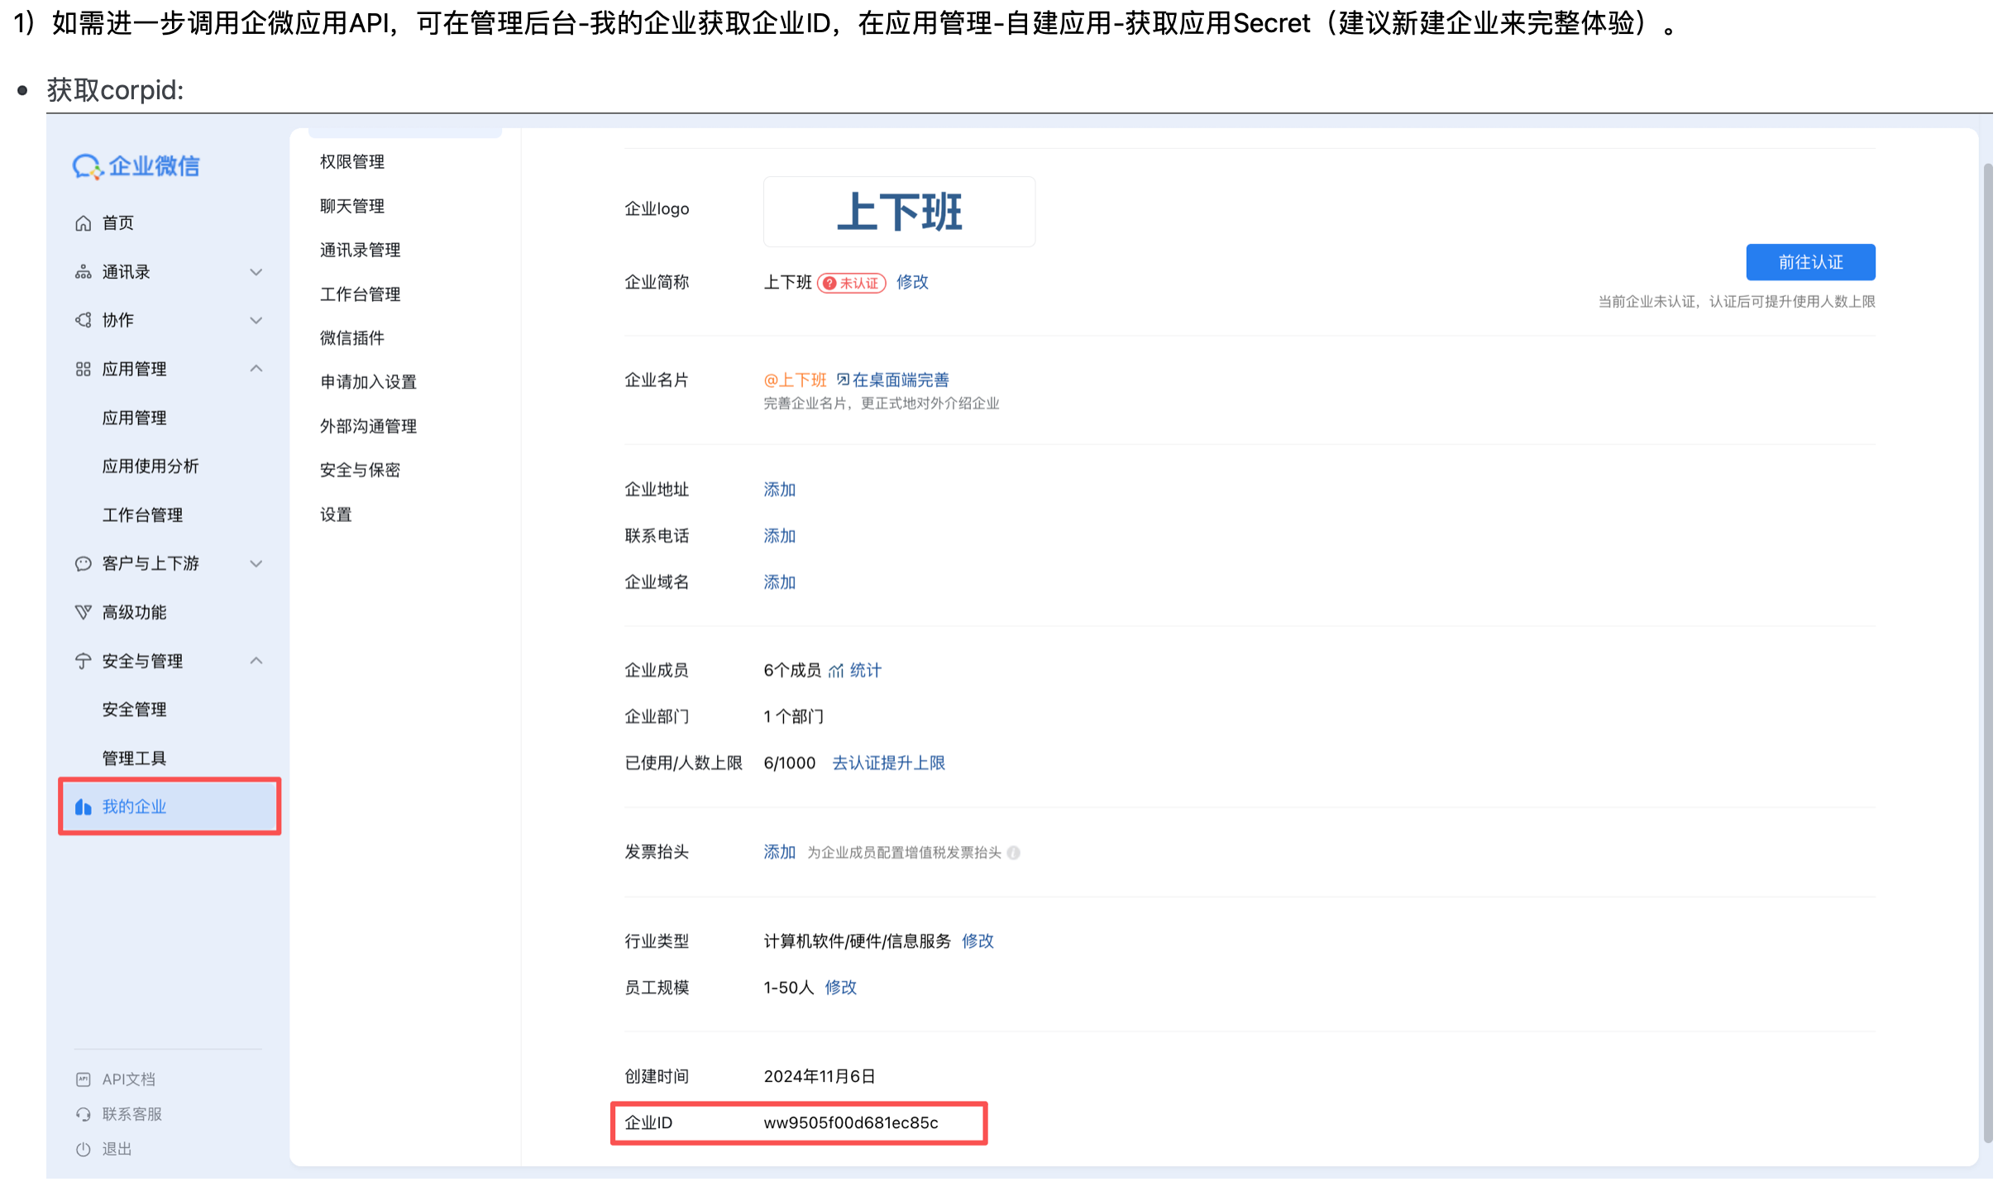
Task: Click the API文档 icon
Action: point(83,1079)
